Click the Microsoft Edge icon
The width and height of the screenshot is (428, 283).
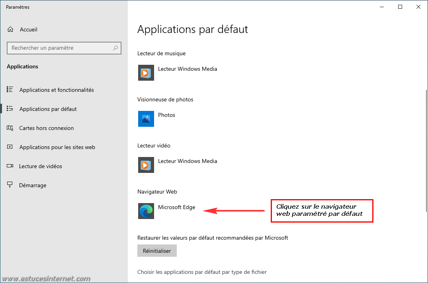click(146, 211)
